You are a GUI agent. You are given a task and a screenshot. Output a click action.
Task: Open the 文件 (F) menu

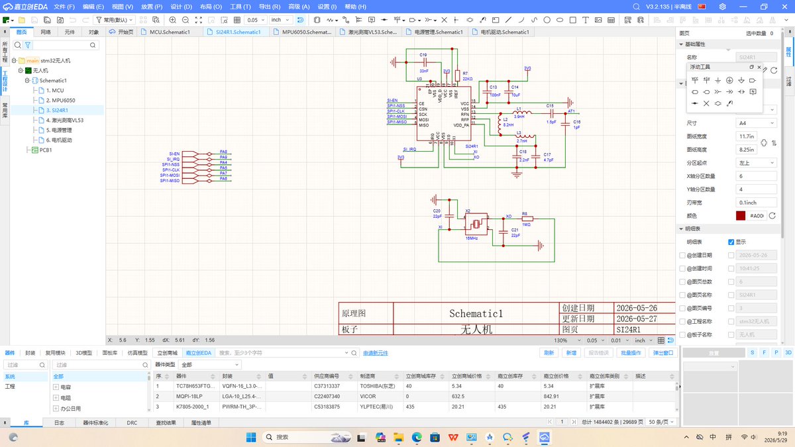point(64,6)
